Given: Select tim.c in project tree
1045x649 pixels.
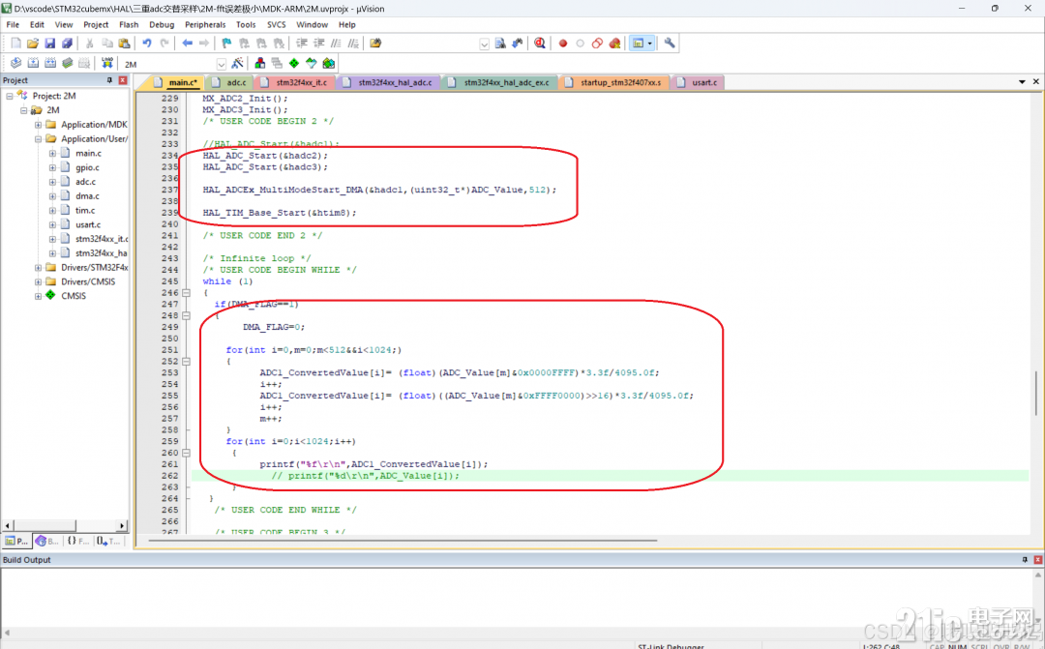Looking at the screenshot, I should click(x=84, y=211).
